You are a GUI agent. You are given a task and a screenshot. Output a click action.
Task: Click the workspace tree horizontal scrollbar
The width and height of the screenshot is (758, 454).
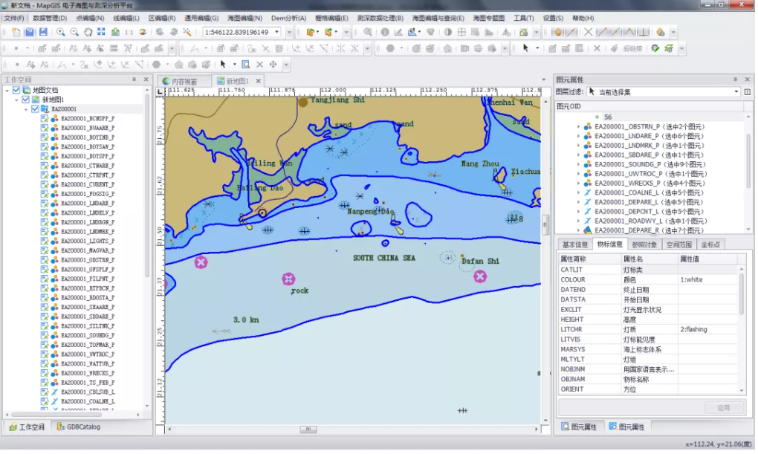[x=56, y=415]
